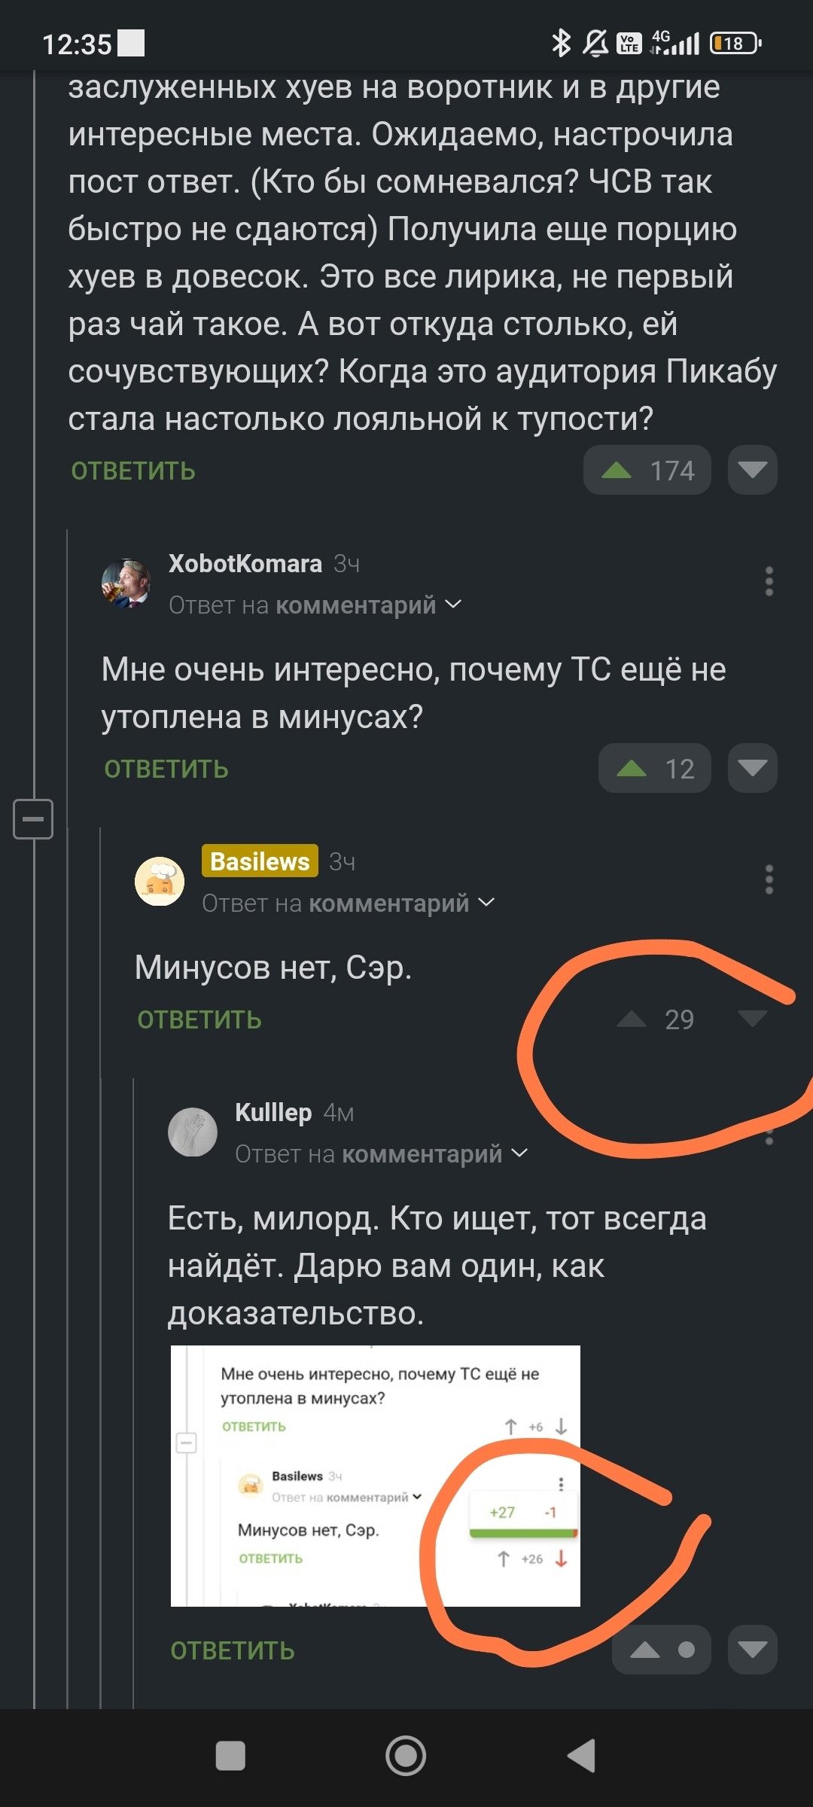813x1807 pixels.
Task: Upvote the top comment with 174 rating
Action: click(617, 471)
